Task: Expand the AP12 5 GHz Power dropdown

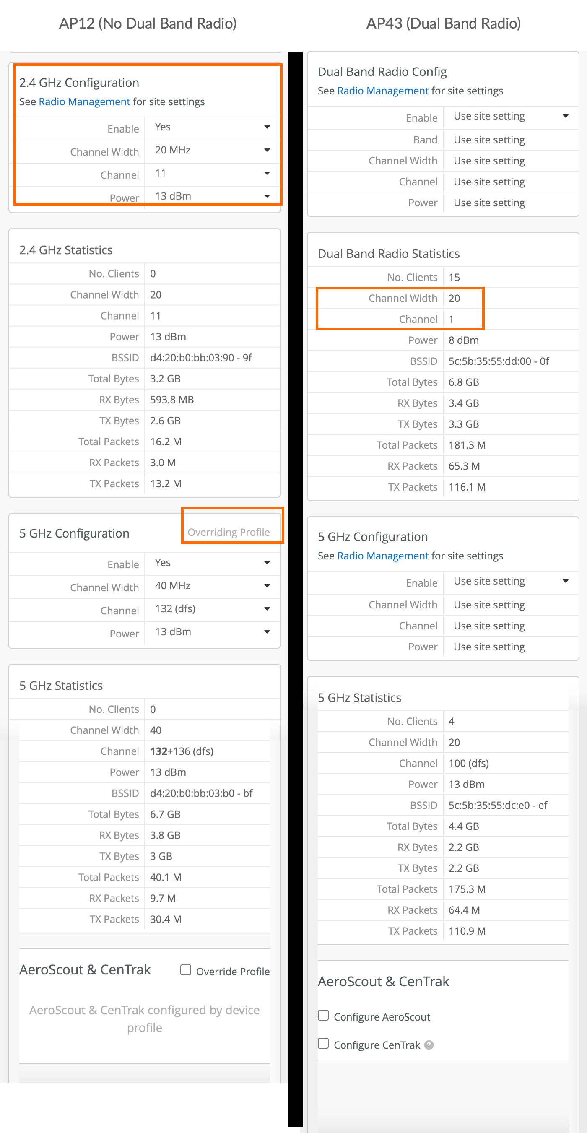Action: pyautogui.click(x=212, y=632)
